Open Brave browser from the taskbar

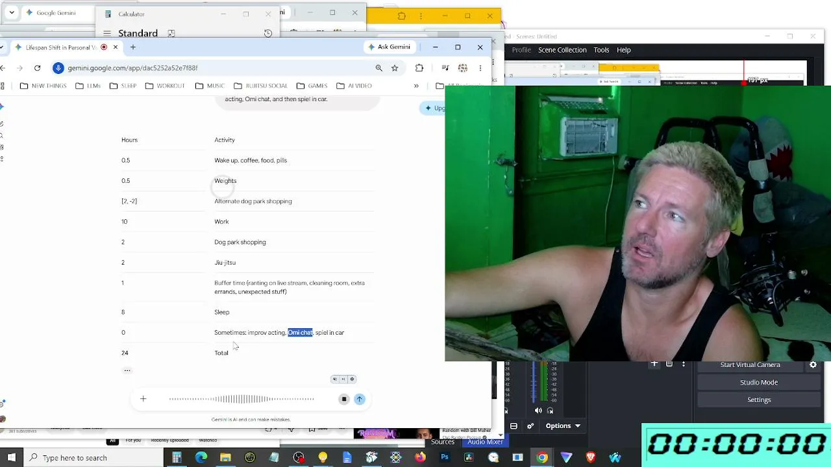(591, 457)
